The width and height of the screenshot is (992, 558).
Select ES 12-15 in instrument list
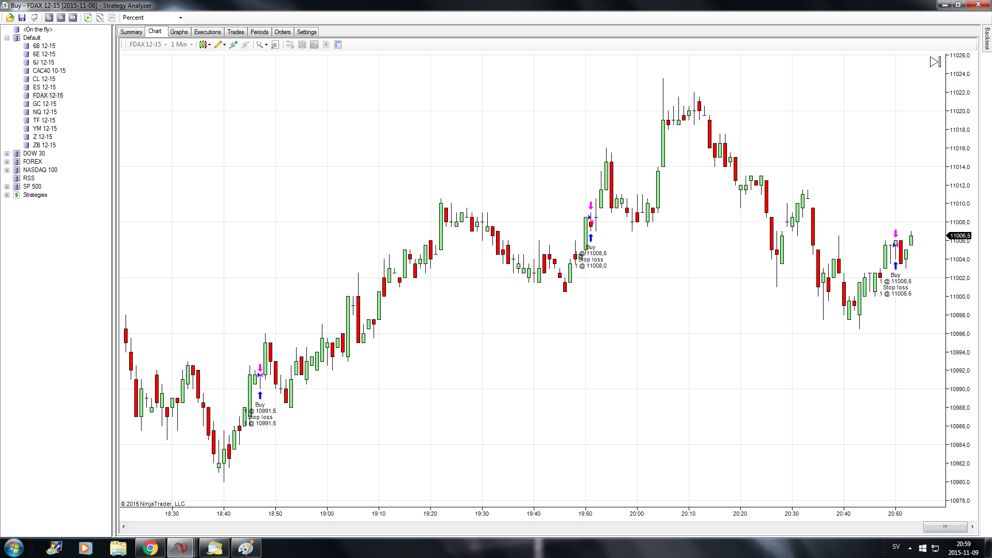click(44, 87)
